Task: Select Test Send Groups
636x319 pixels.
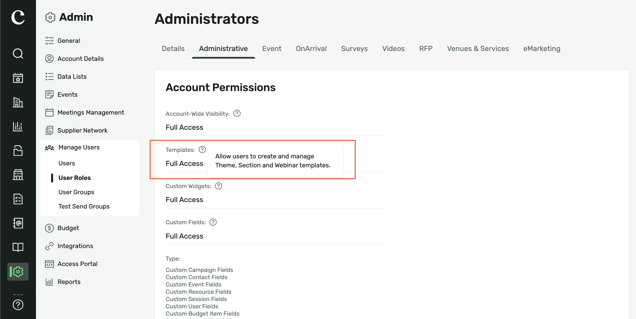Action: [x=84, y=206]
